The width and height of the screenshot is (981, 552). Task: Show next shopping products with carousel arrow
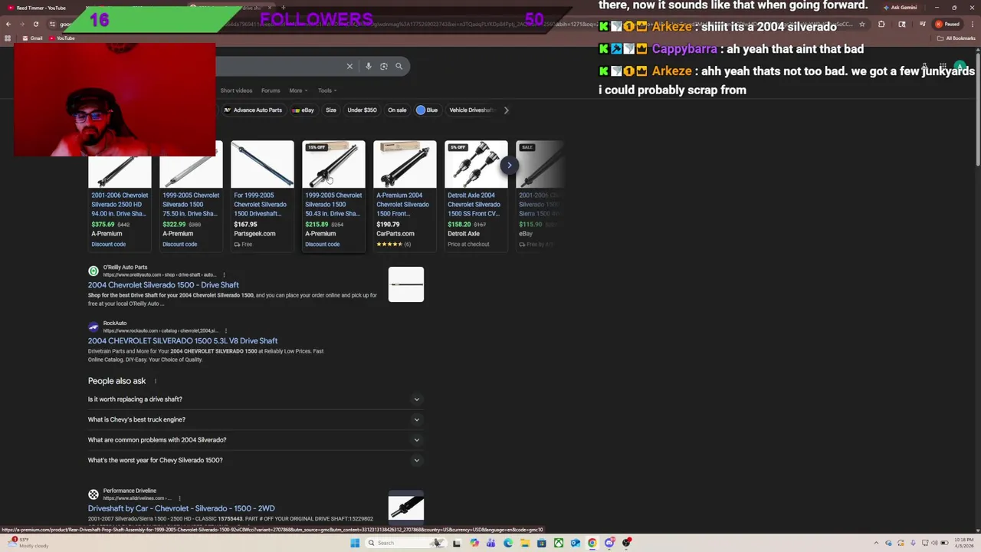pos(509,165)
